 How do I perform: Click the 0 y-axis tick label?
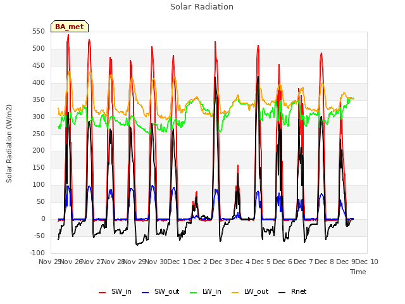coord(43,218)
